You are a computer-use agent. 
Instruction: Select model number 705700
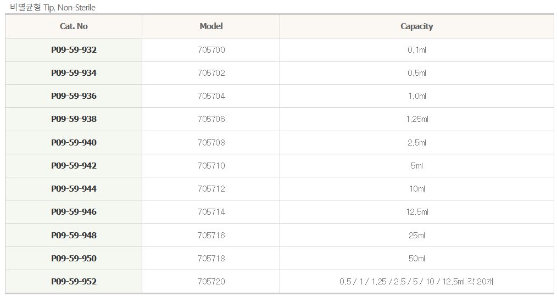pyautogui.click(x=211, y=50)
